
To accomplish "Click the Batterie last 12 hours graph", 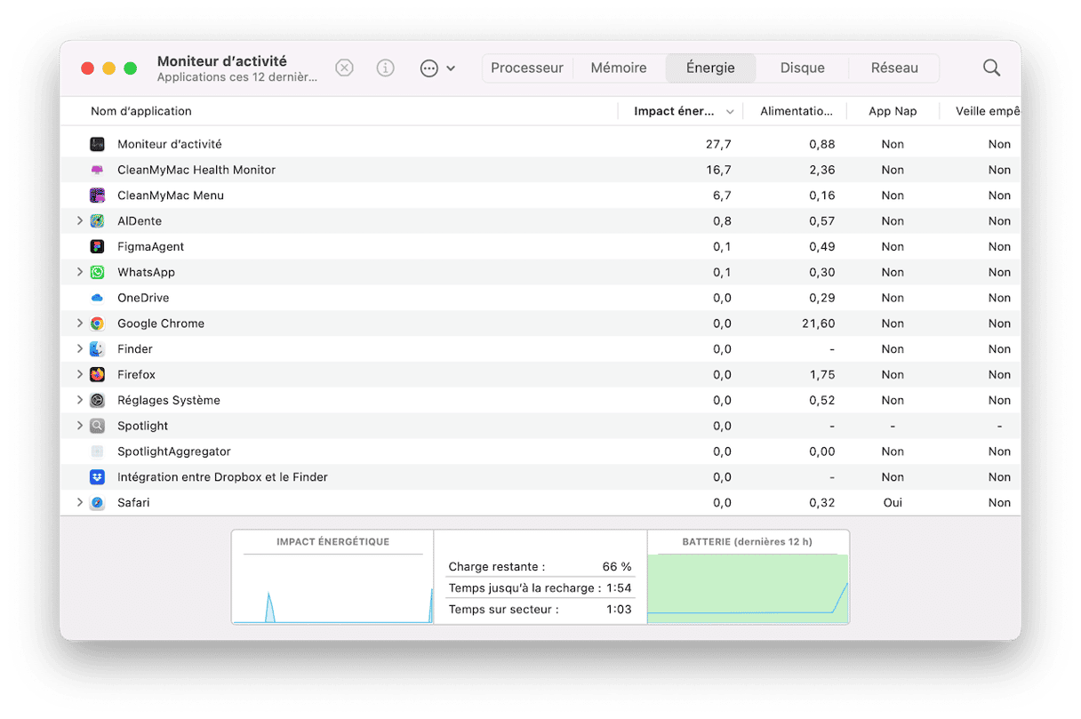I will (x=748, y=578).
